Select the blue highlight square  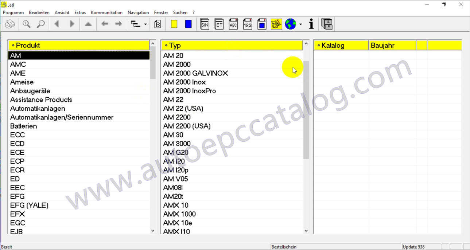click(x=188, y=24)
